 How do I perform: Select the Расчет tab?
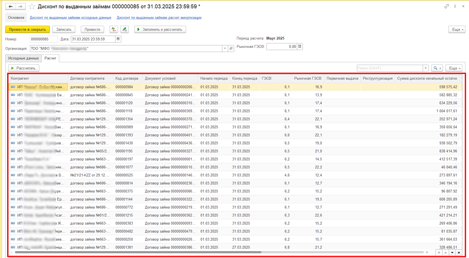(x=50, y=58)
